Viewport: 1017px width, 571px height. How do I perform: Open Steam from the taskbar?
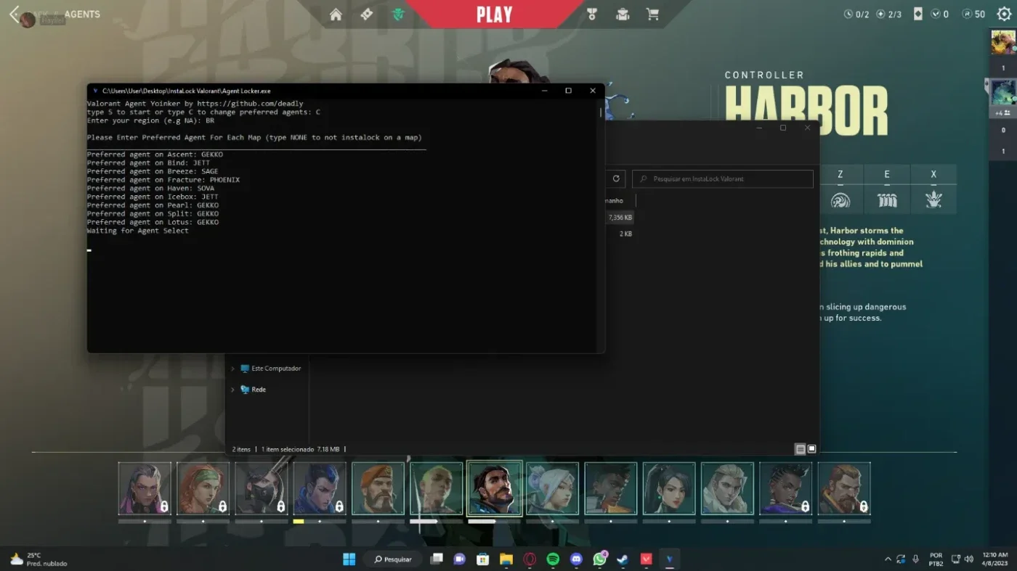[623, 559]
